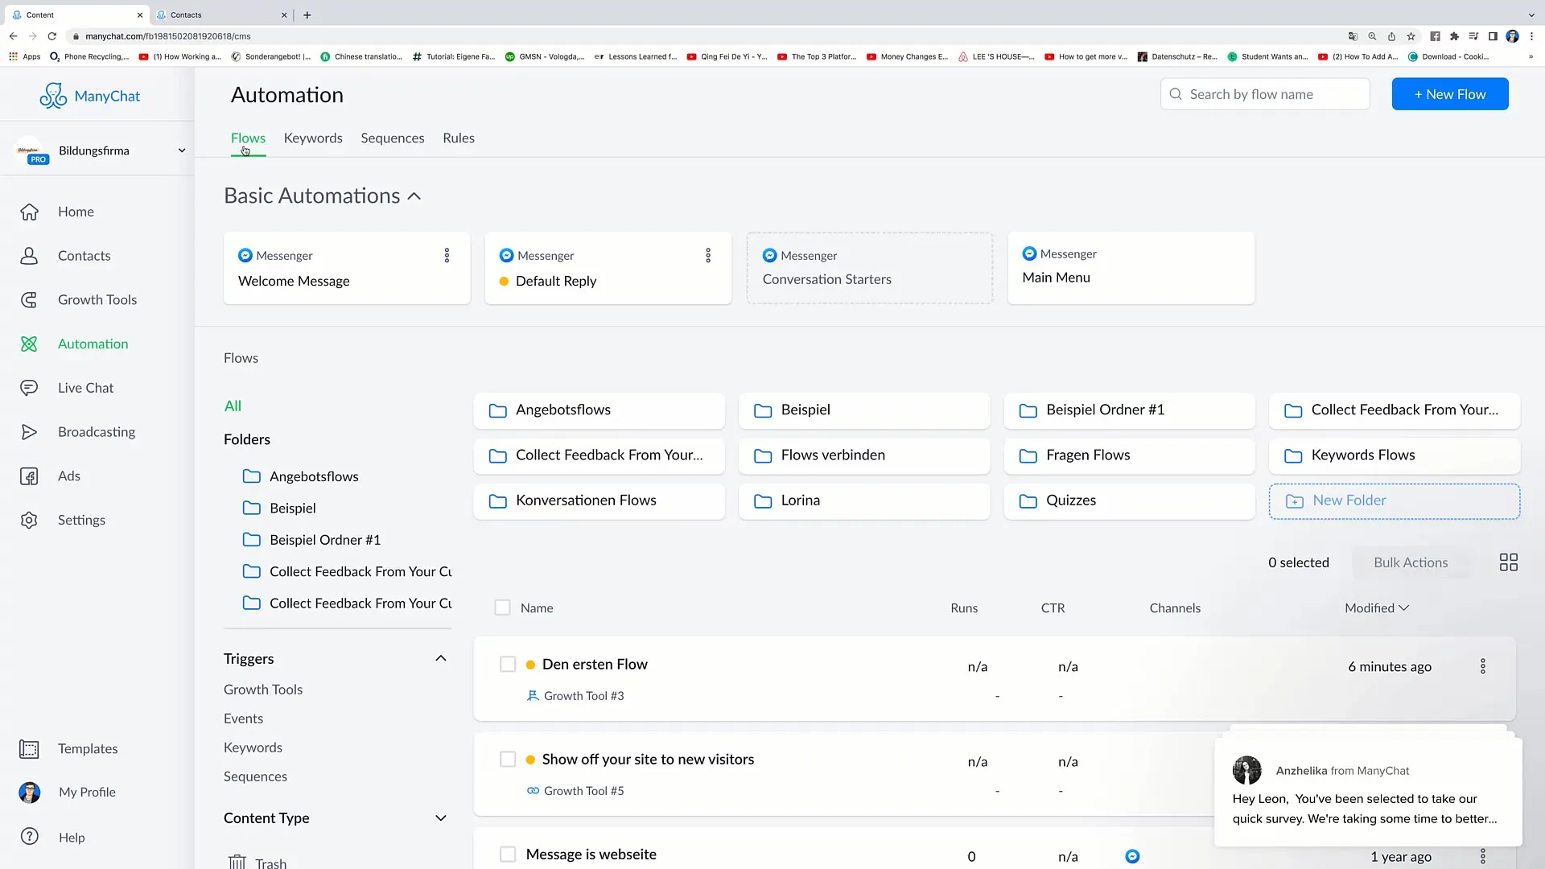This screenshot has width=1545, height=869.
Task: Check the select-all Name header checkbox
Action: coord(502,607)
